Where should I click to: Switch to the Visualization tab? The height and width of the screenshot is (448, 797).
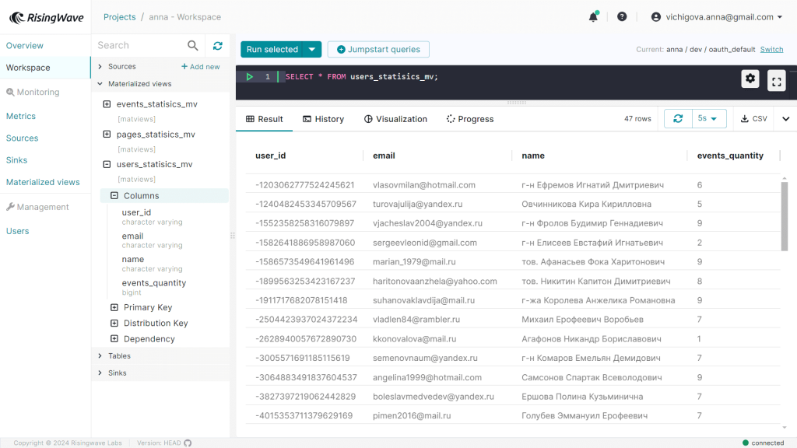pyautogui.click(x=395, y=119)
